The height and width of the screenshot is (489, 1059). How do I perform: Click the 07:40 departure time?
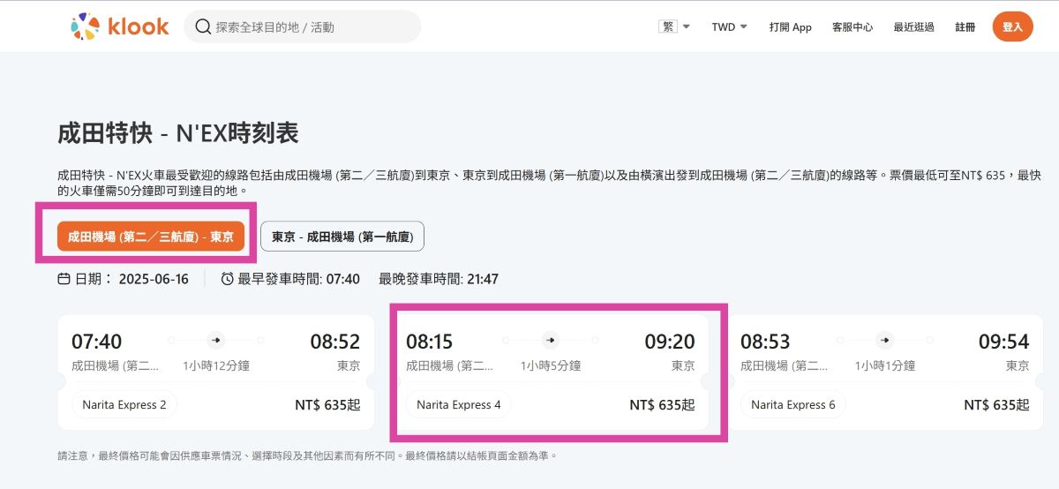(x=97, y=342)
